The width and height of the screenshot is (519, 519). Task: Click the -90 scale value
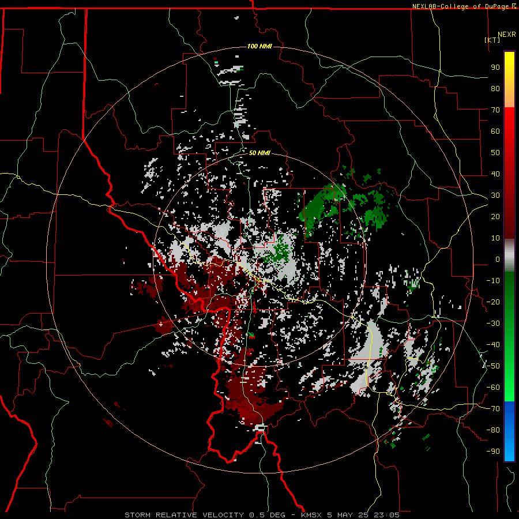pos(493,451)
